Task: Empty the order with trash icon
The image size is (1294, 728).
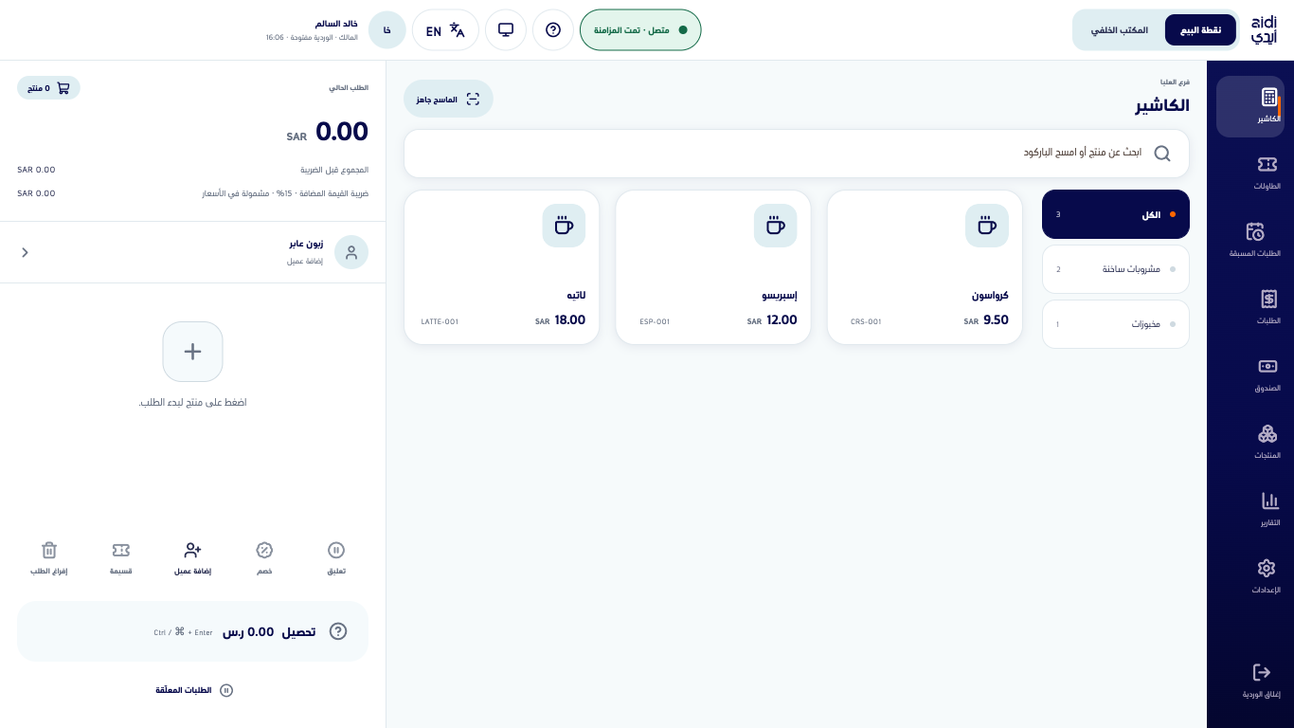Action: tap(49, 557)
